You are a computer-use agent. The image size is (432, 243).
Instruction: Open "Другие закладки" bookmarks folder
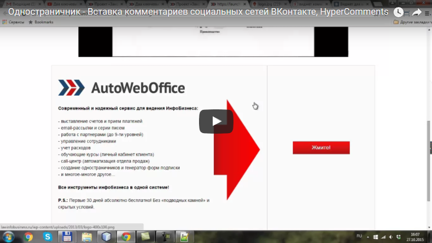412,22
